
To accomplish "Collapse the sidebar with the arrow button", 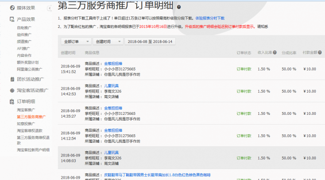I will coord(50,8).
